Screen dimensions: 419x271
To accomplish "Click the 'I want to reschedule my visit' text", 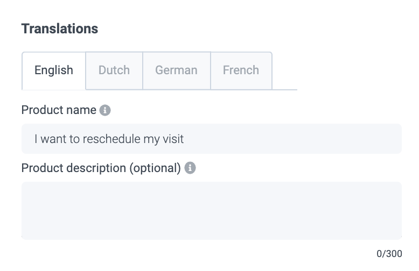I will click(x=109, y=139).
